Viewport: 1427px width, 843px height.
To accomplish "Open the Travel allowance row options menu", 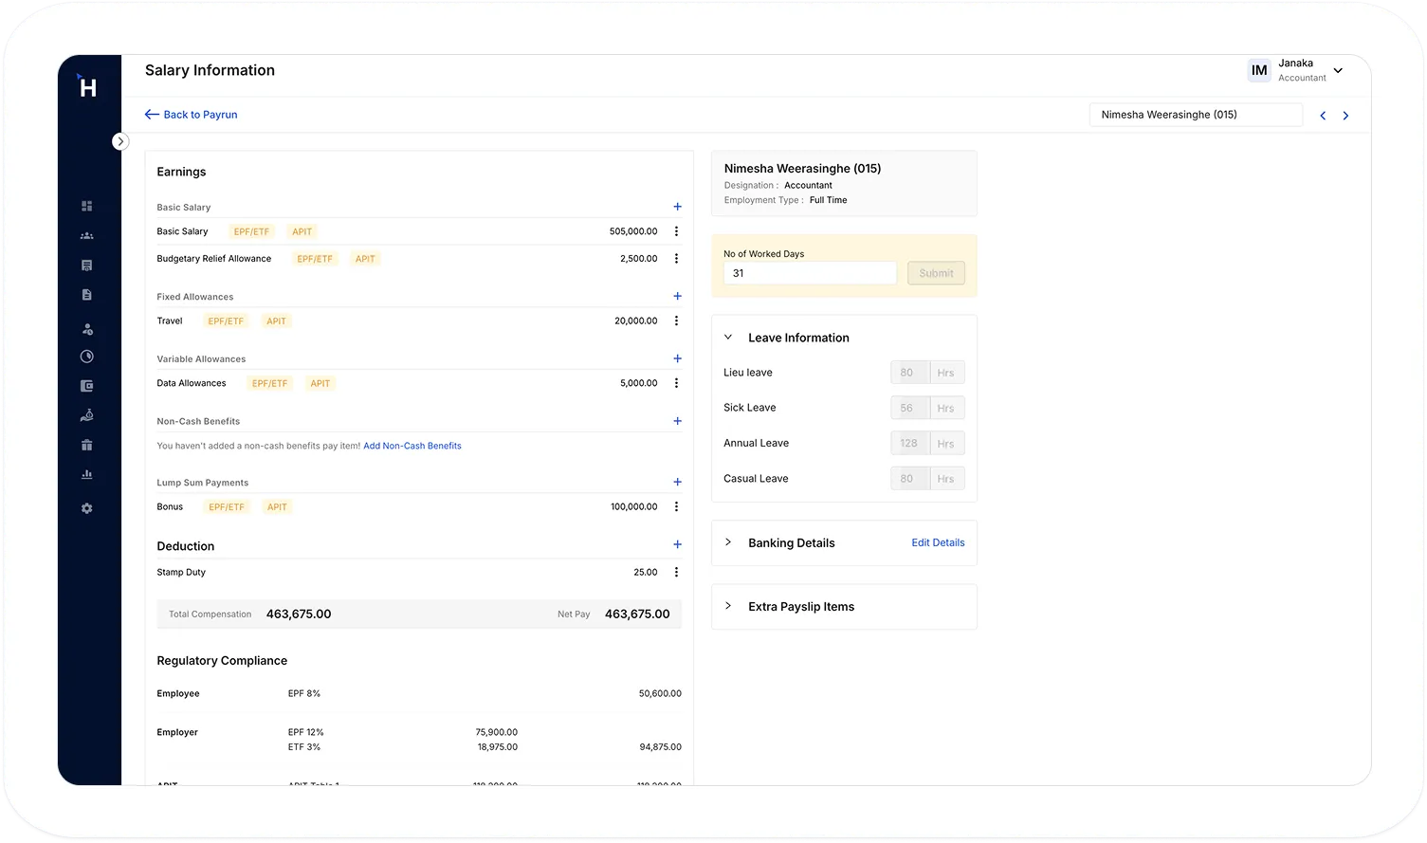I will pyautogui.click(x=676, y=321).
